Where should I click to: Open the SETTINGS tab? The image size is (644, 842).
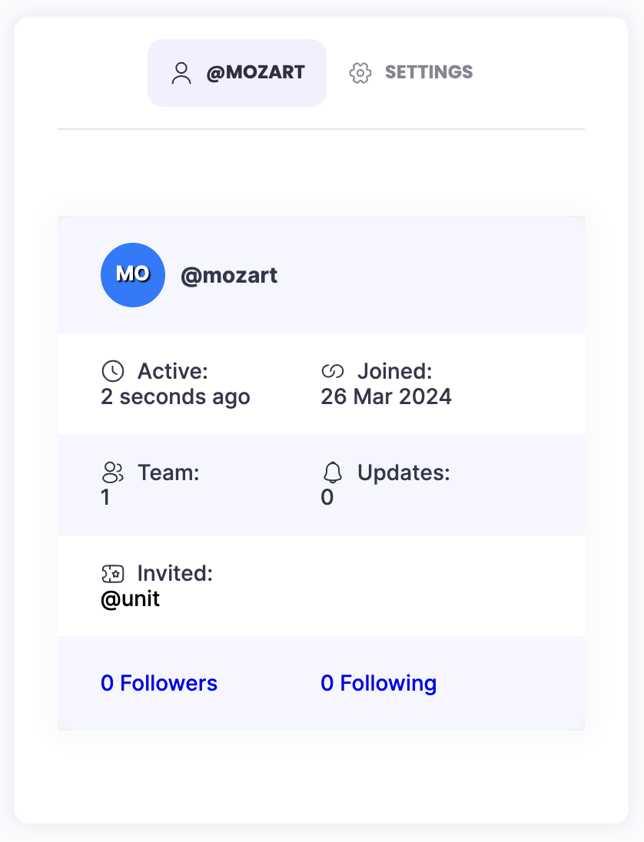[411, 73]
